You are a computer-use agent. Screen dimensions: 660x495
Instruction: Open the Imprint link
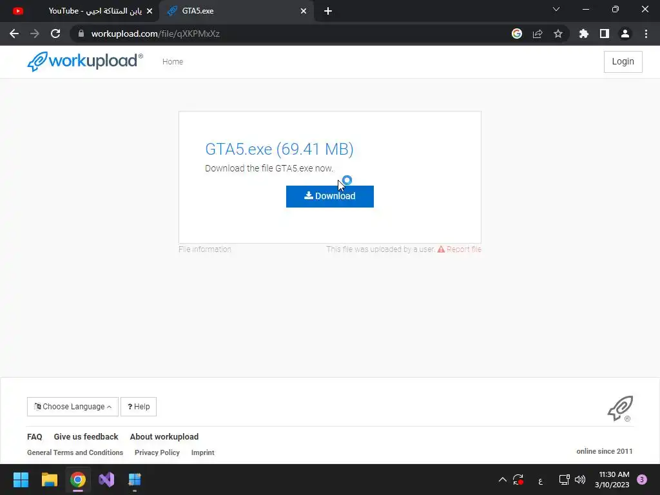tap(202, 452)
